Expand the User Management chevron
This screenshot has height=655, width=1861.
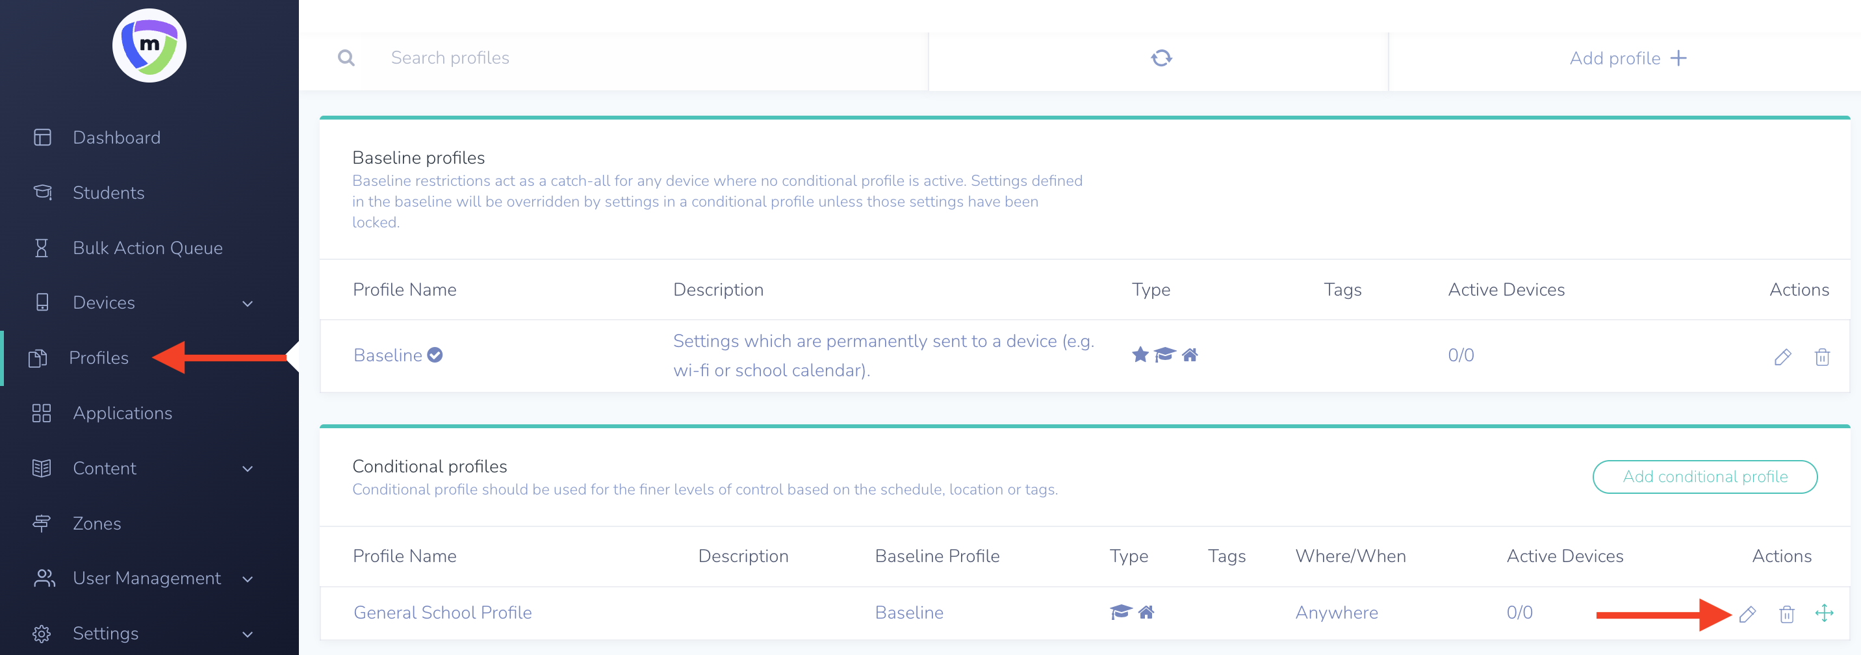pyautogui.click(x=248, y=579)
